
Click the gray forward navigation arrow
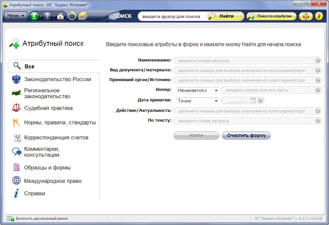click(x=47, y=16)
